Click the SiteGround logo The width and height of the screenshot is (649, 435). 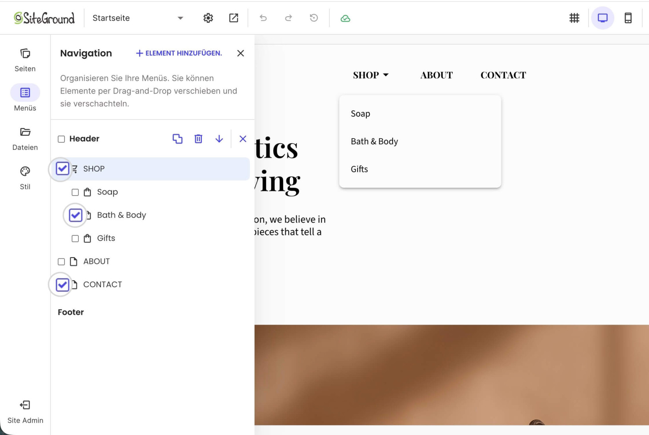[44, 18]
